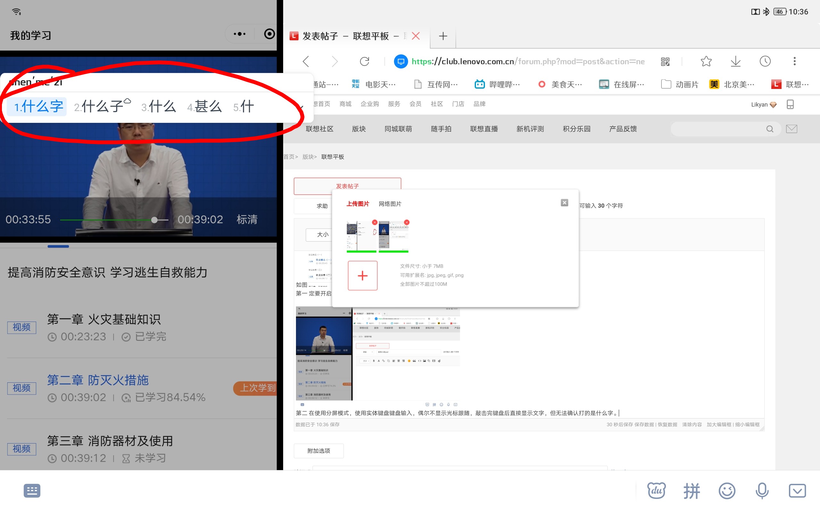
Task: Open the 哔哩哔… bookmark
Action: tap(497, 84)
